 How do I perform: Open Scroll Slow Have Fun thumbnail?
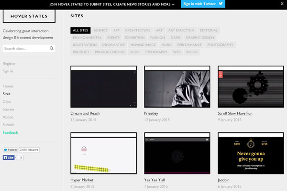click(x=251, y=87)
